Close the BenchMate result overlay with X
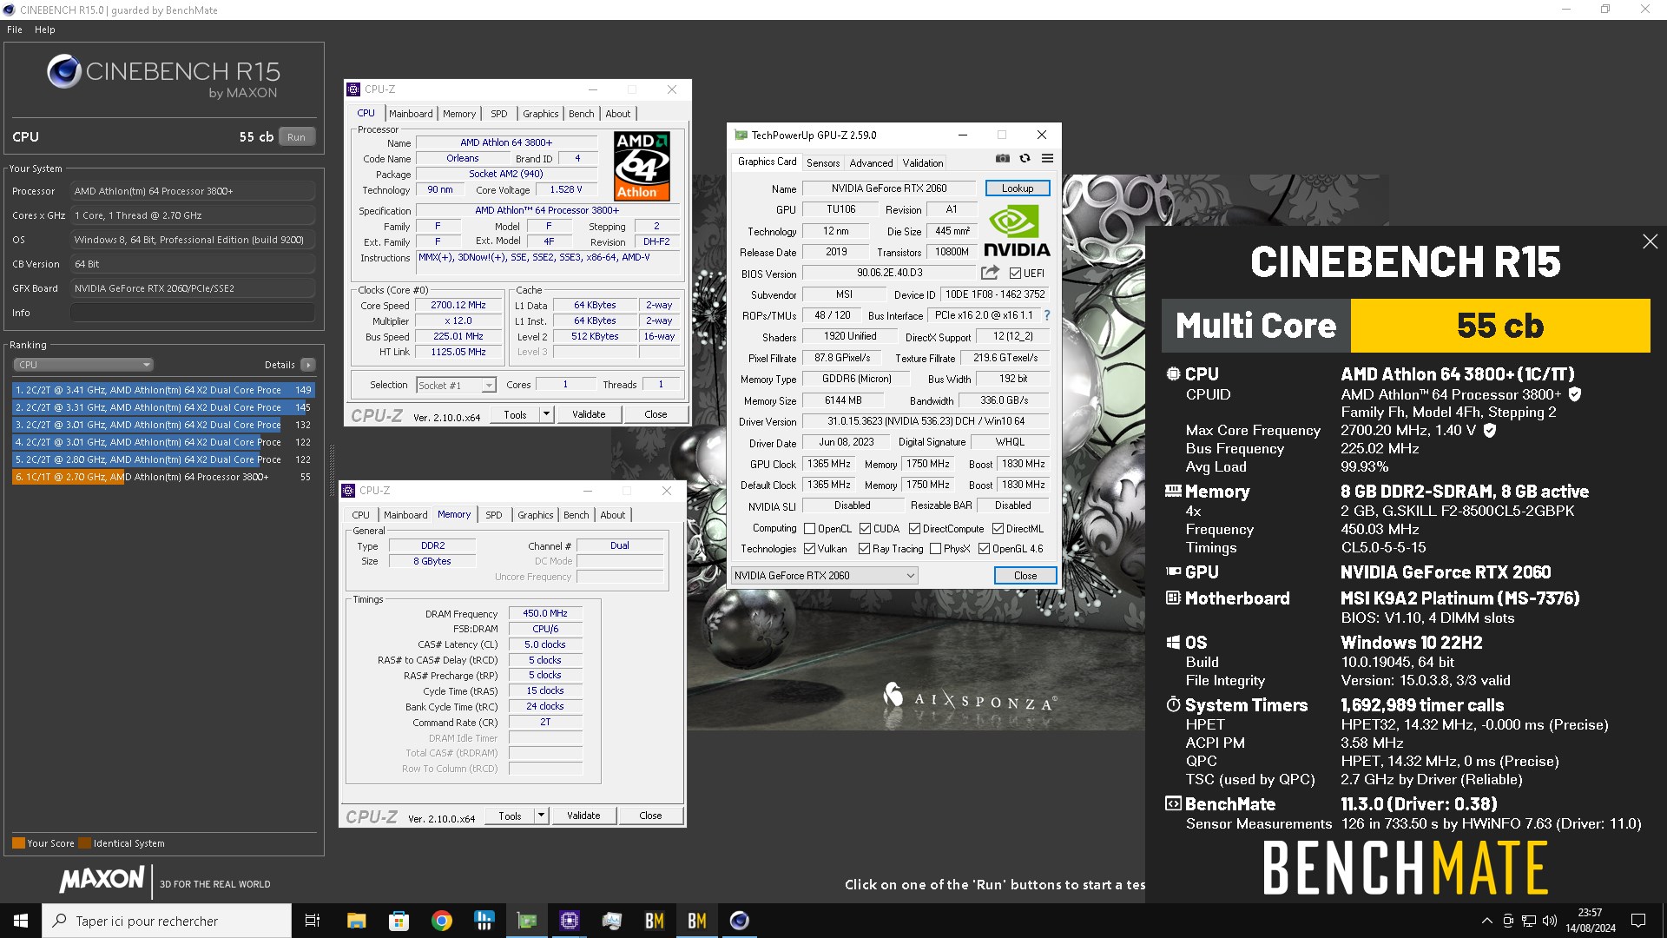This screenshot has width=1667, height=938. [x=1650, y=241]
